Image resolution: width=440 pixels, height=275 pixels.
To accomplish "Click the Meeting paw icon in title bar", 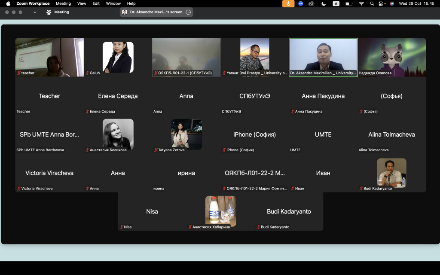I will point(49,12).
